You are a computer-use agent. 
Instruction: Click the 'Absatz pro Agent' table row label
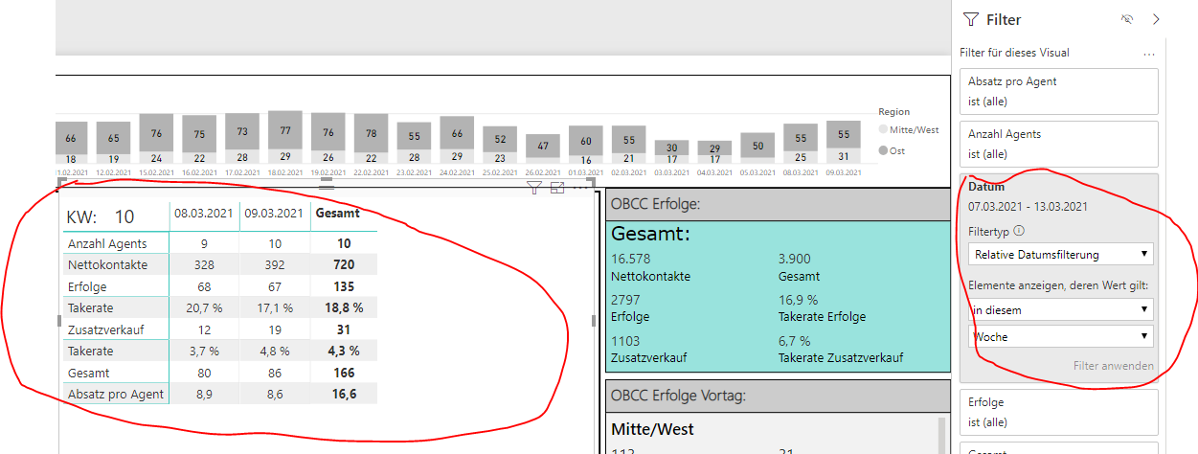point(115,394)
